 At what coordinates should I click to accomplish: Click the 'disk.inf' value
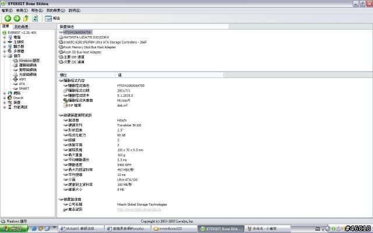tap(122, 105)
